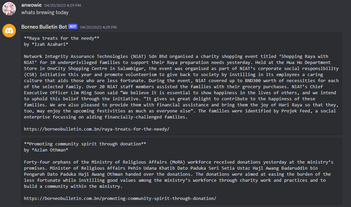Click the Borneo Bulletin Bot avatar icon
351x207 pixels.
(x=9, y=31)
